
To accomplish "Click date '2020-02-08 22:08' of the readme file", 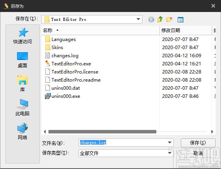I will coord(182,80).
